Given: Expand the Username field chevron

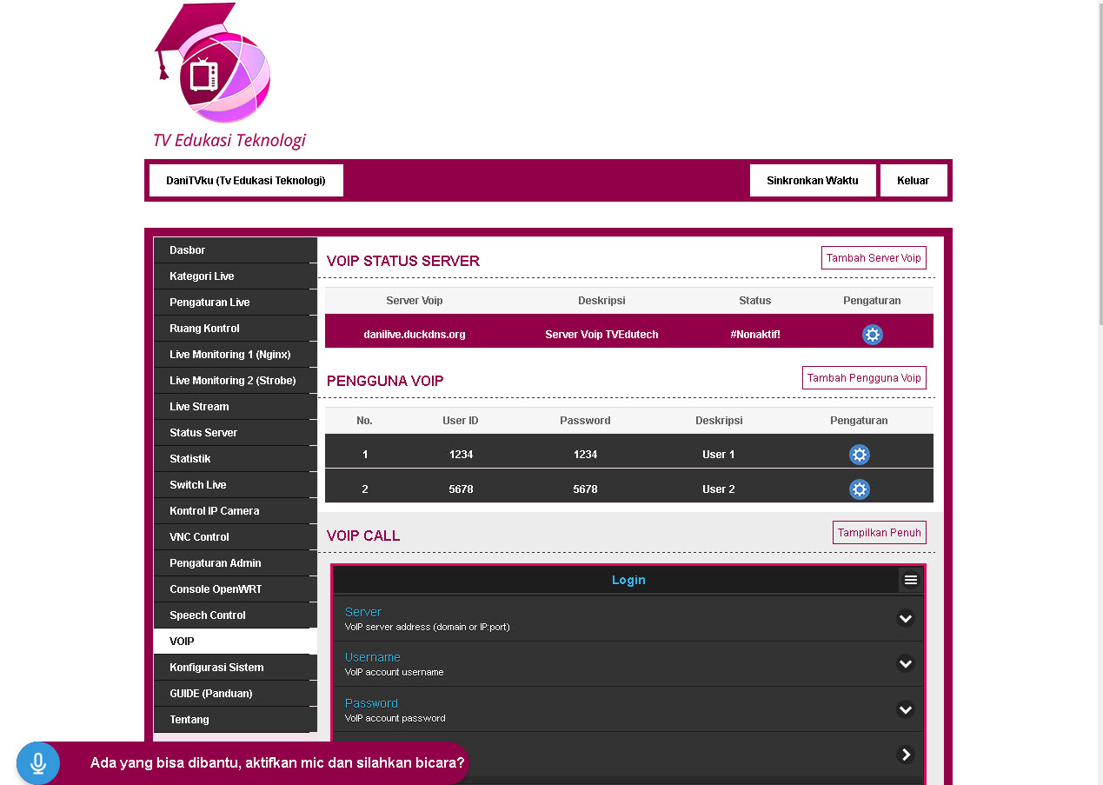Looking at the screenshot, I should pos(905,664).
